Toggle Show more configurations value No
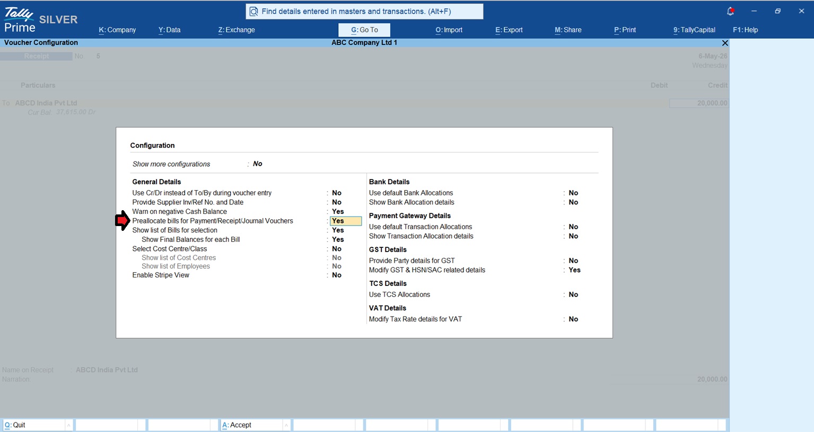814x432 pixels. [258, 164]
